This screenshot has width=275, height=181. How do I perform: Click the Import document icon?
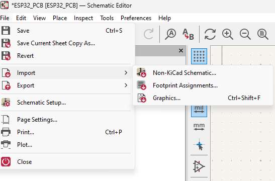[x=6, y=73]
